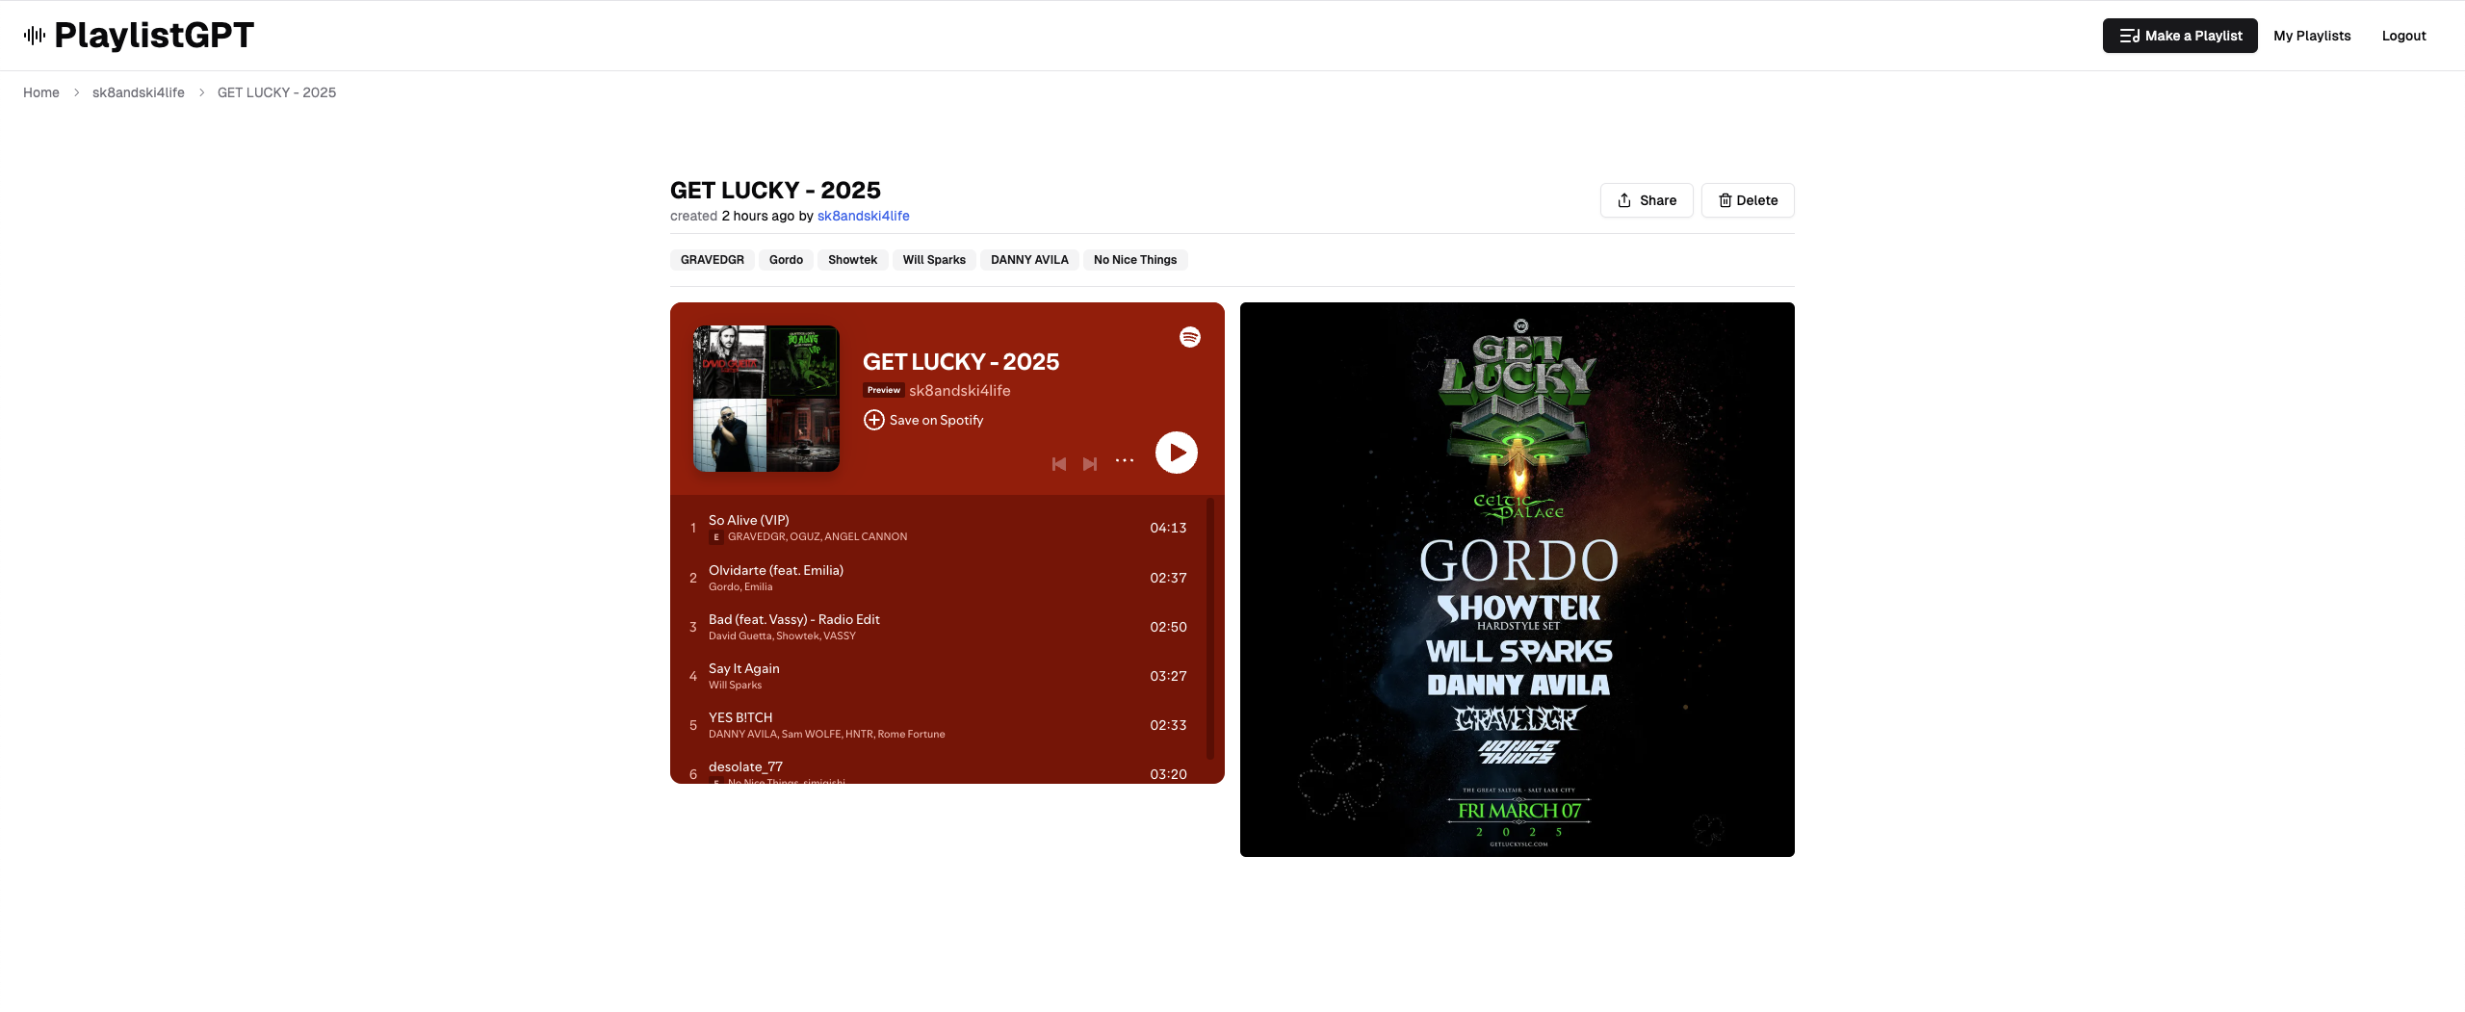Open sk8andski4life breadcrumb link

click(139, 92)
